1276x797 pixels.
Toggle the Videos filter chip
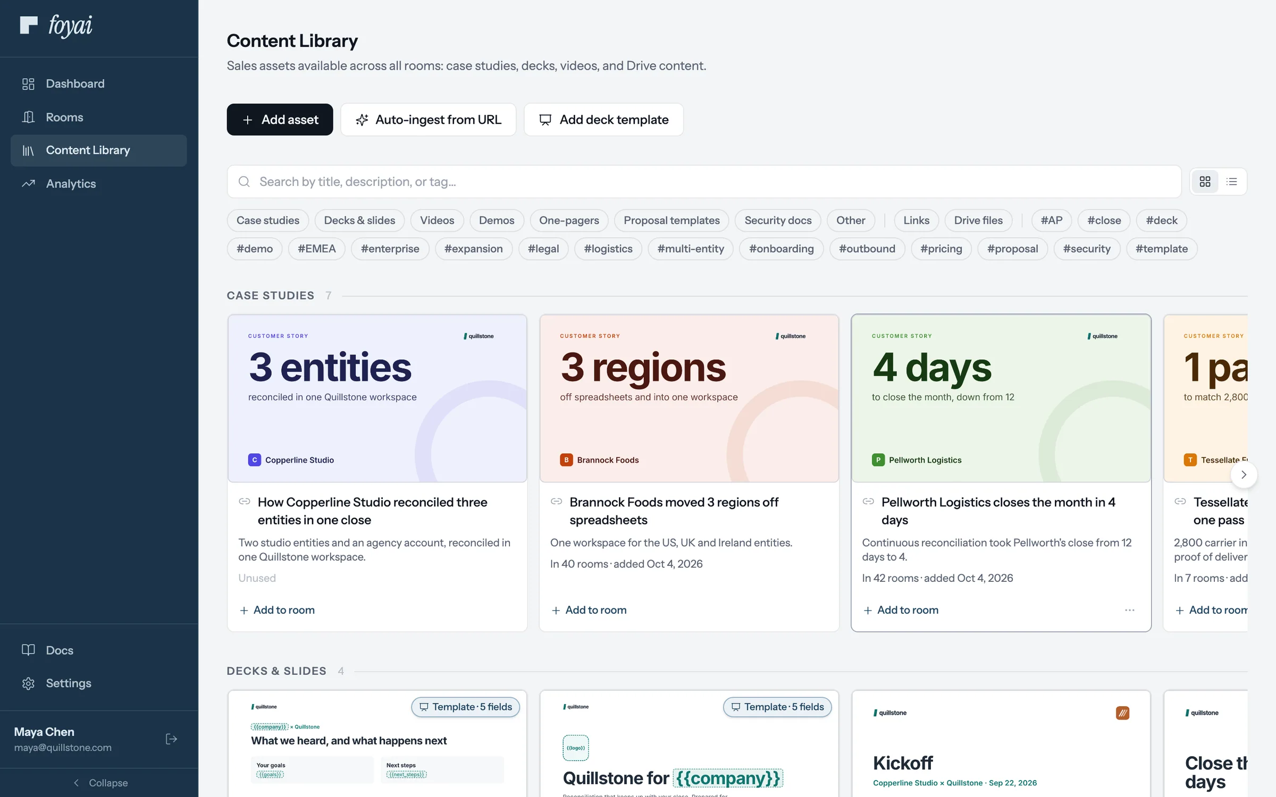(x=437, y=221)
